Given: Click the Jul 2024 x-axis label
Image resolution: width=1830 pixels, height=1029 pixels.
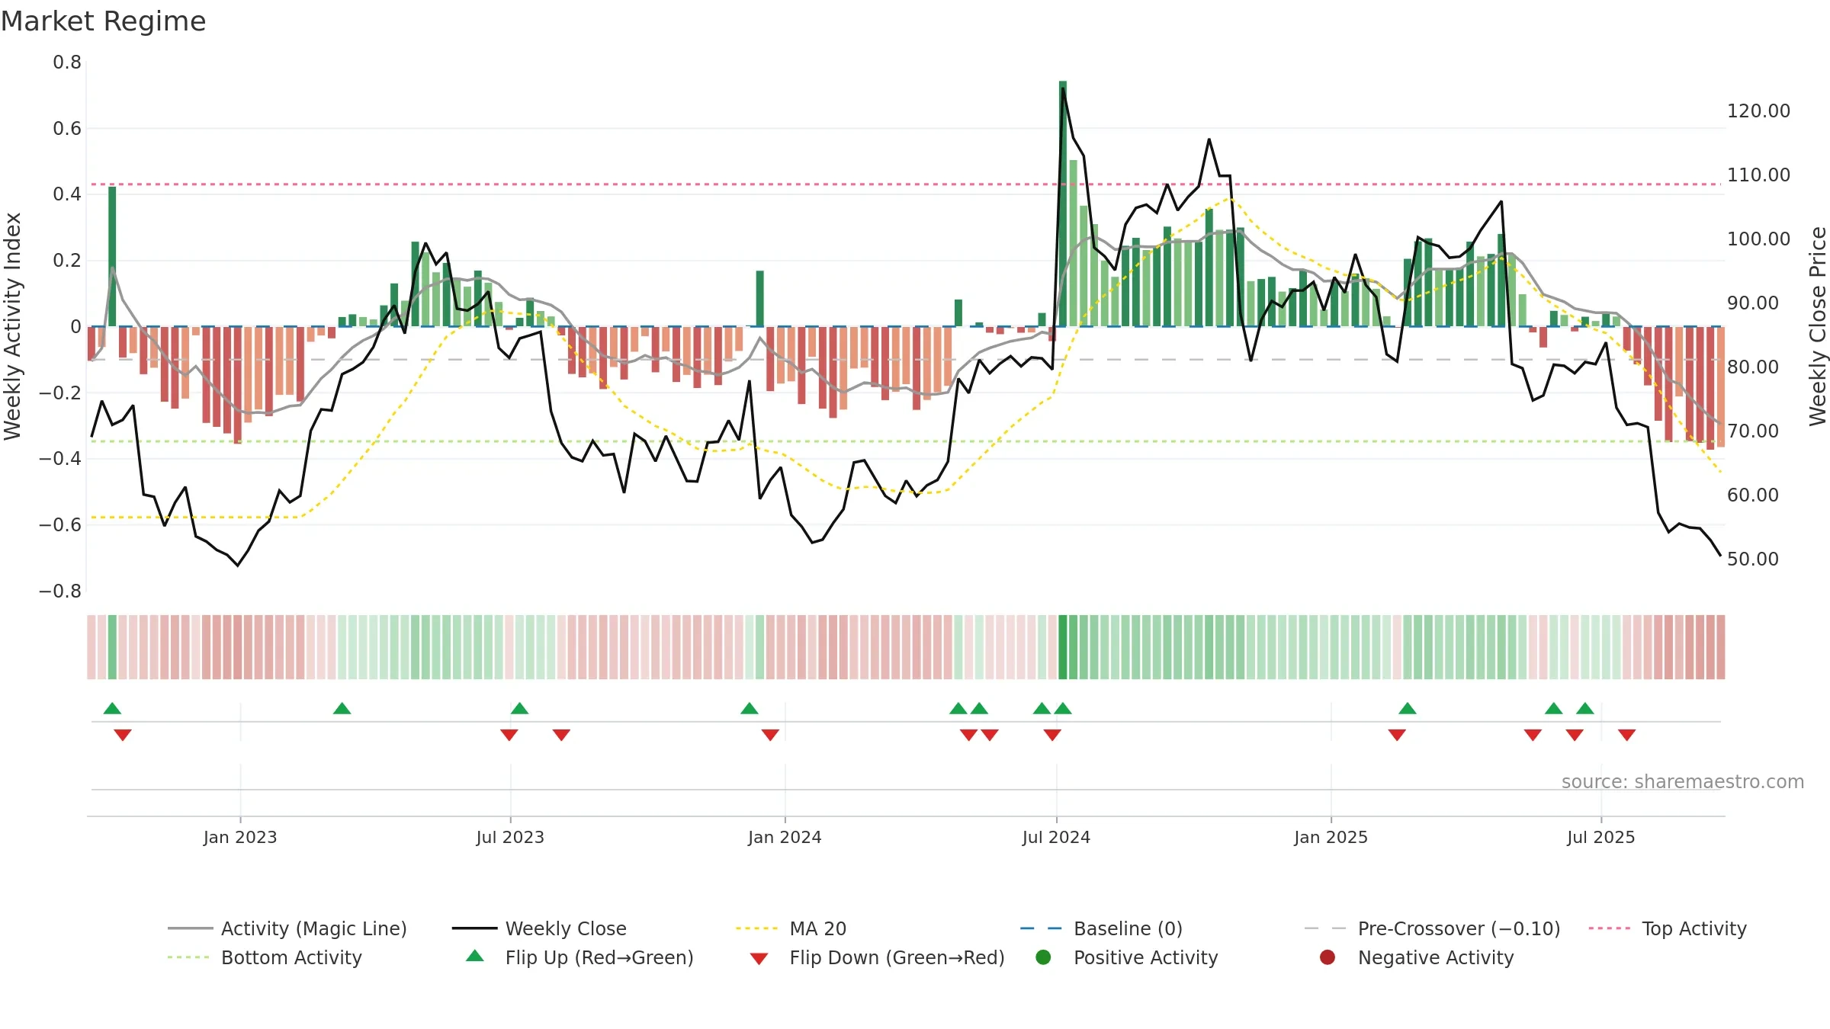Looking at the screenshot, I should tap(1056, 838).
